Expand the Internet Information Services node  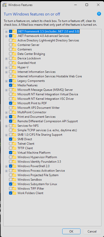(6, 72)
